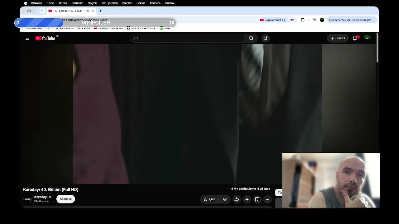This screenshot has width=399, height=224.
Task: Open Chrome media controls icon
Action: tap(314, 20)
